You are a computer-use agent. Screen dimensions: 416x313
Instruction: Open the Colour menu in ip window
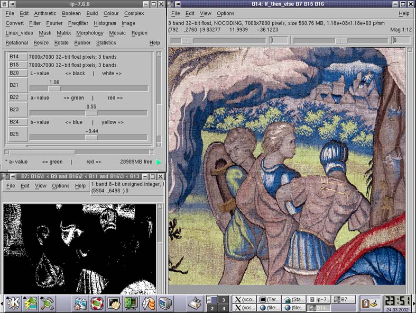111,13
